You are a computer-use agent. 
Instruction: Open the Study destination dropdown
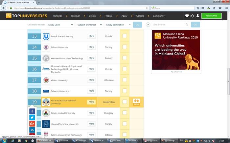[x=118, y=25]
